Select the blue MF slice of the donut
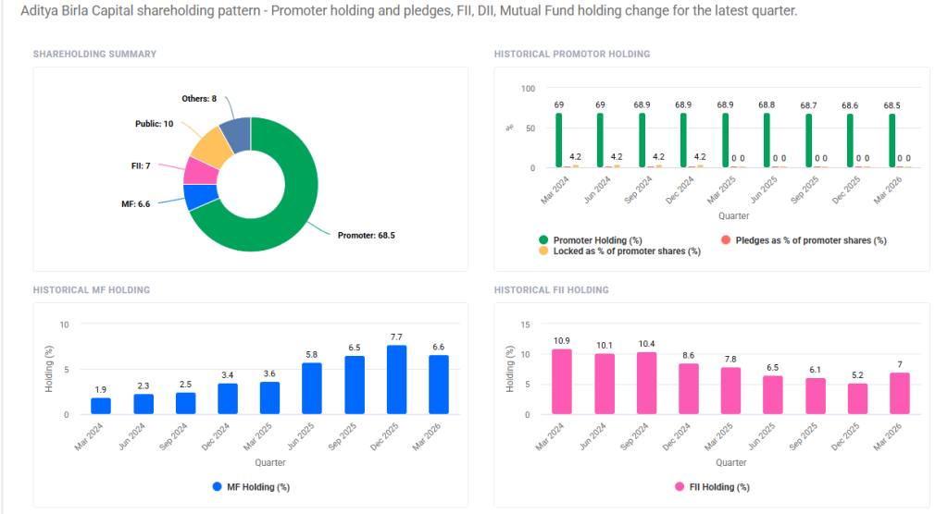The width and height of the screenshot is (948, 514). pos(199,196)
